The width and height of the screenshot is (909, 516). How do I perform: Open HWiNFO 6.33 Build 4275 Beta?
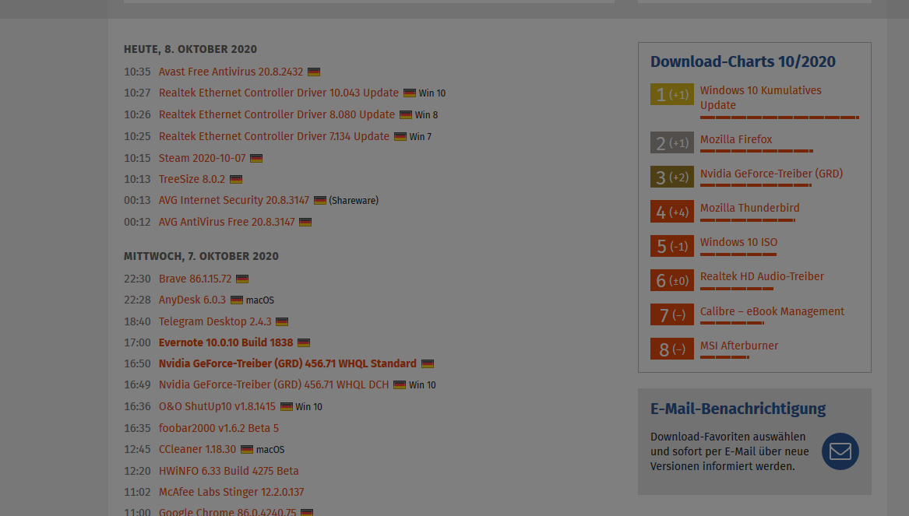click(x=228, y=471)
